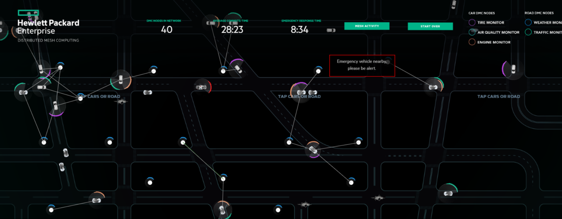Tap the plain car between left TAP label and emergency vehicle

(148, 92)
